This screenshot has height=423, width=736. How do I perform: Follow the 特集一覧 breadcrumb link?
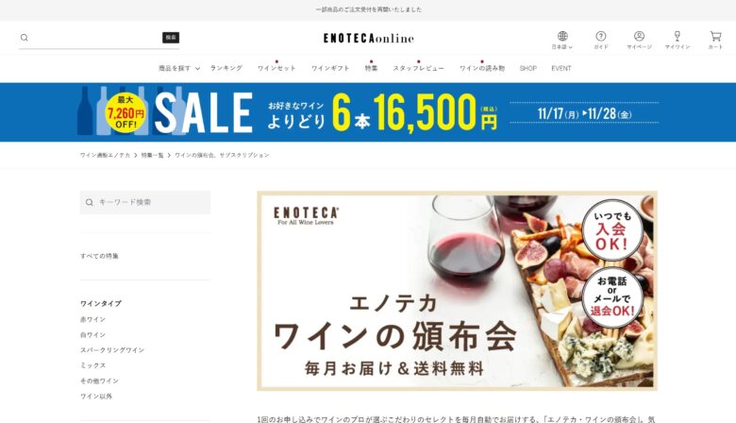152,155
